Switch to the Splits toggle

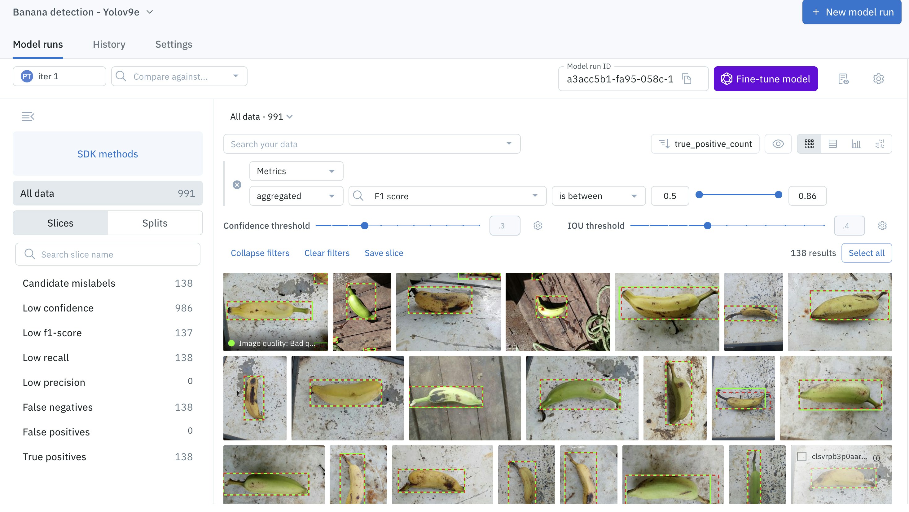155,223
